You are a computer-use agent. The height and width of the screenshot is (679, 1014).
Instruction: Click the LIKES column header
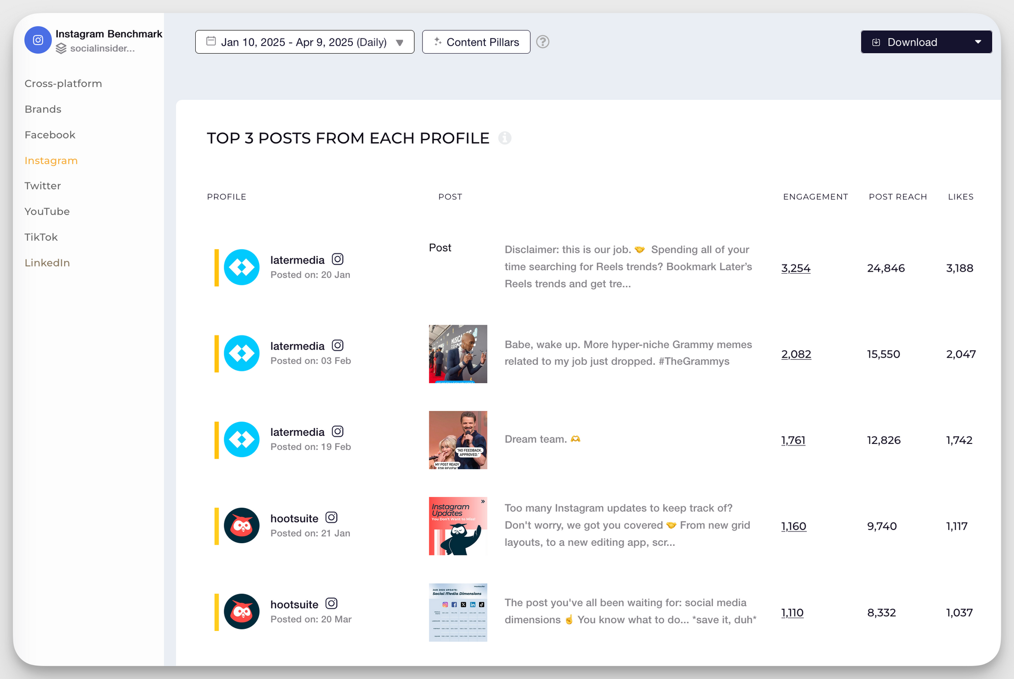(961, 197)
